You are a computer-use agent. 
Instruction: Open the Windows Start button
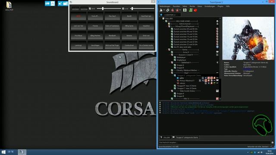click(3, 152)
